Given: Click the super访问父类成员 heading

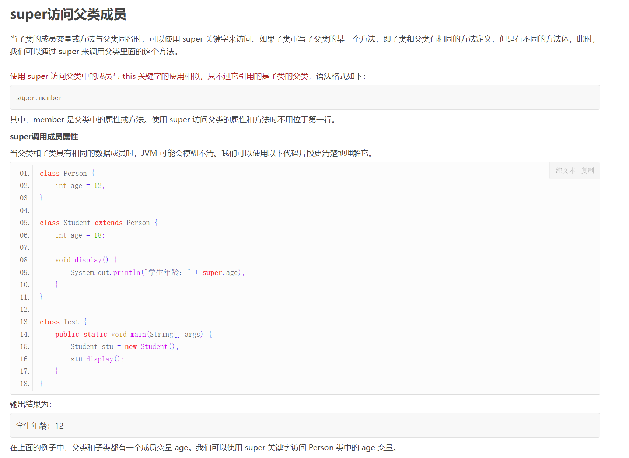Looking at the screenshot, I should tap(68, 14).
